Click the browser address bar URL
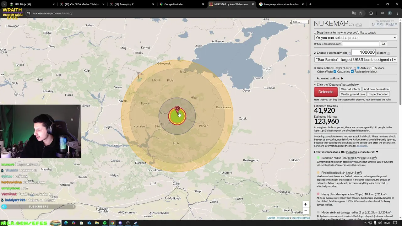The height and width of the screenshot is (226, 402). [x=52, y=13]
